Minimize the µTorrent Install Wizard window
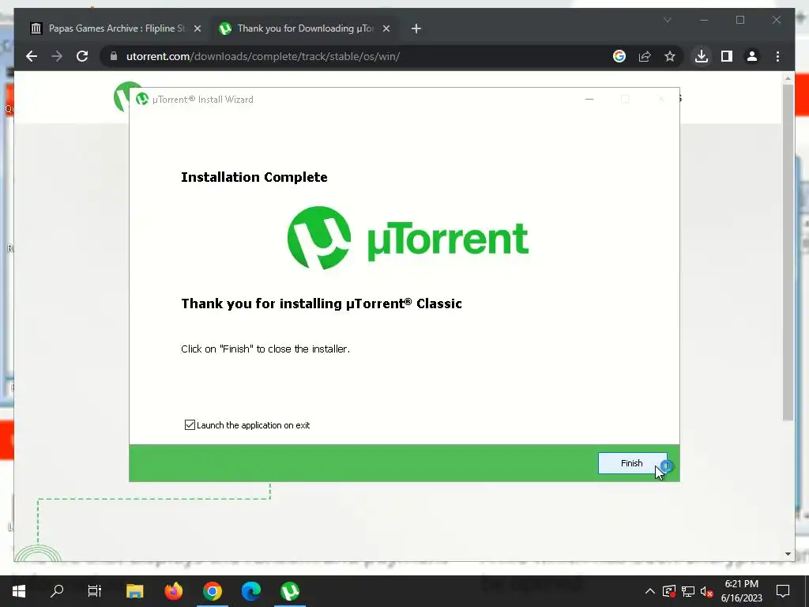 click(589, 99)
